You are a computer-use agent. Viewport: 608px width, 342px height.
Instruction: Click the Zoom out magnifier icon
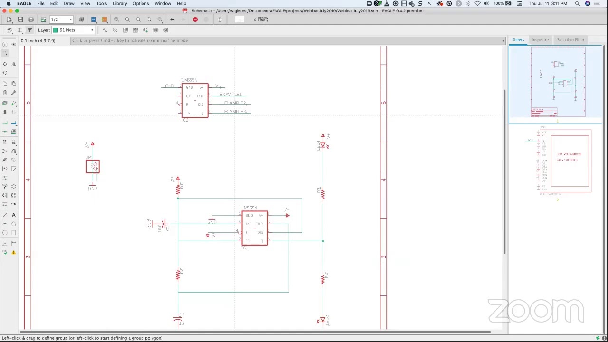point(138,19)
